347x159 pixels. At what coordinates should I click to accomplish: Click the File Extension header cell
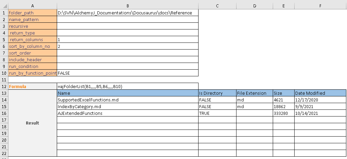pyautogui.click(x=254, y=93)
